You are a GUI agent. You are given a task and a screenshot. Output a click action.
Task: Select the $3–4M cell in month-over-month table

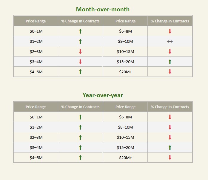point(36,62)
